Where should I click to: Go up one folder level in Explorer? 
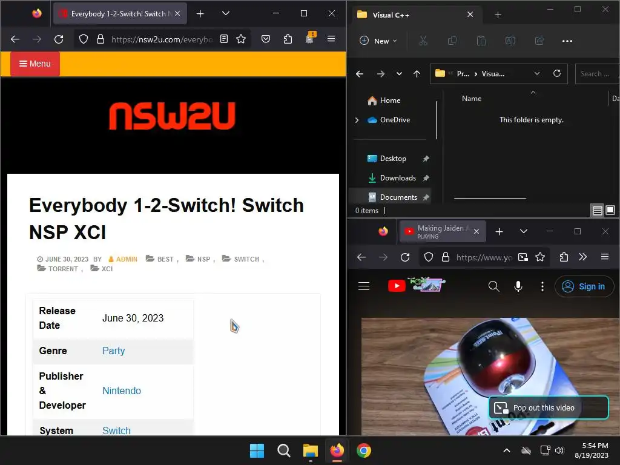(x=417, y=73)
